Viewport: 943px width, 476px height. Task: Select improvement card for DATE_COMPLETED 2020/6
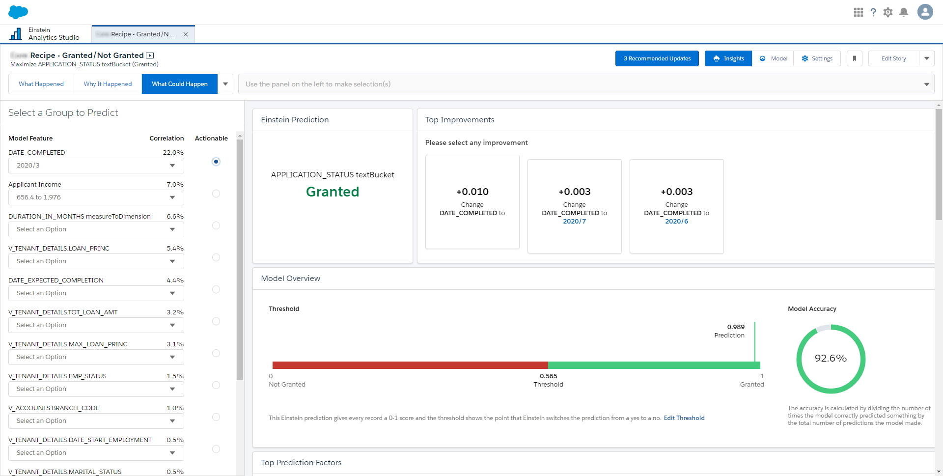tap(677, 206)
